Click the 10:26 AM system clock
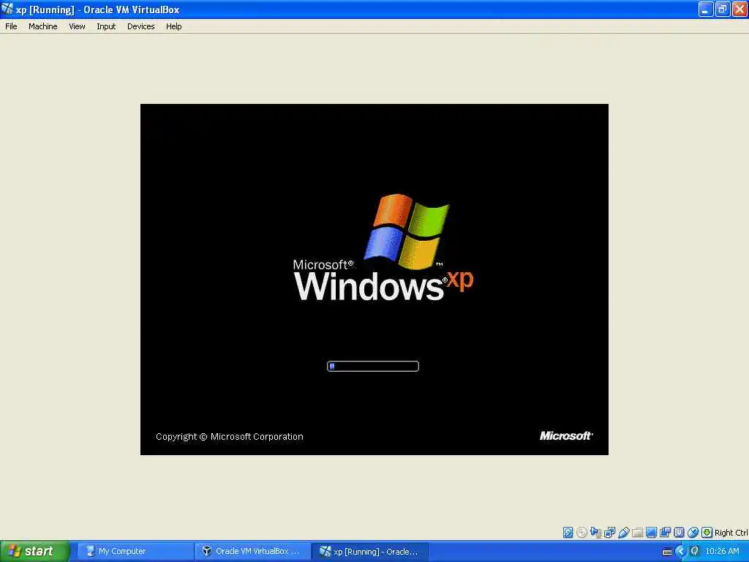This screenshot has width=749, height=562. tap(722, 551)
